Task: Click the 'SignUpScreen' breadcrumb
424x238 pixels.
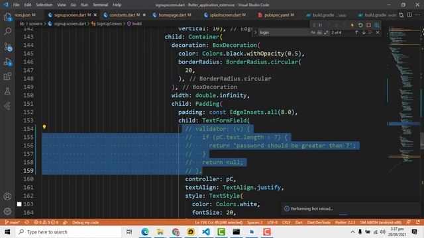Action: click(109, 24)
